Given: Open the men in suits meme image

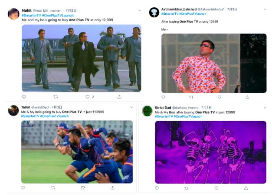Looking at the screenshot, I should [x=81, y=58].
